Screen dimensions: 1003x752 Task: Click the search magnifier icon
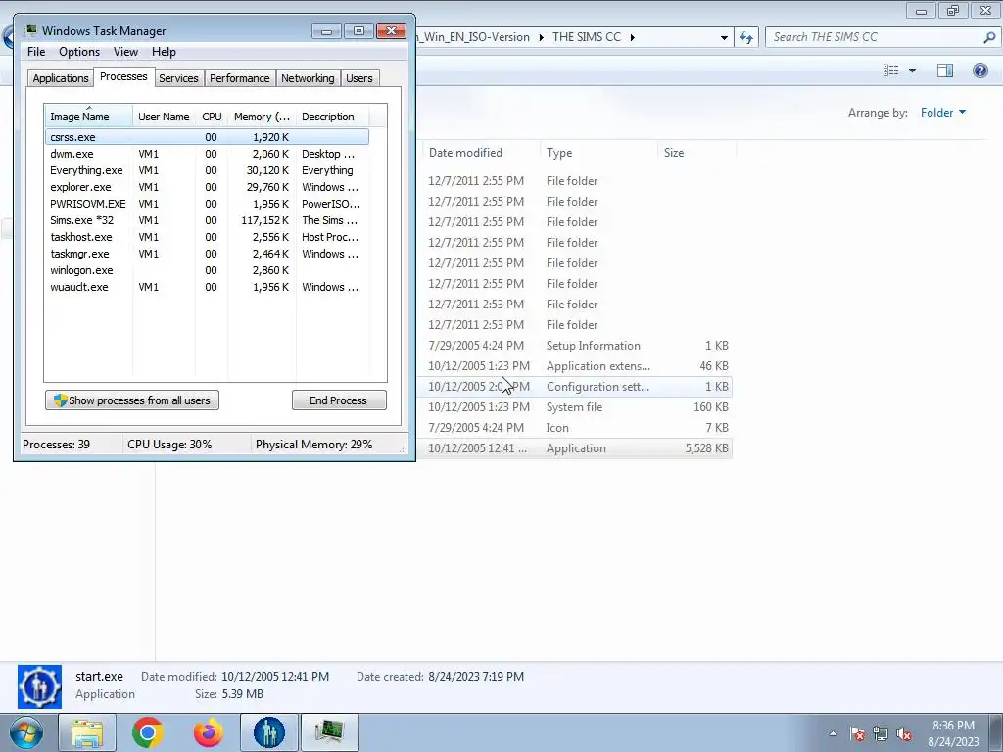pos(989,37)
